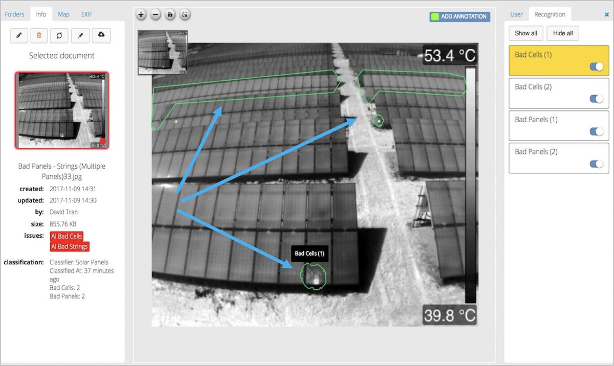The height and width of the screenshot is (366, 614).
Task: Click the refresh icon in Info panel
Action: (59, 35)
